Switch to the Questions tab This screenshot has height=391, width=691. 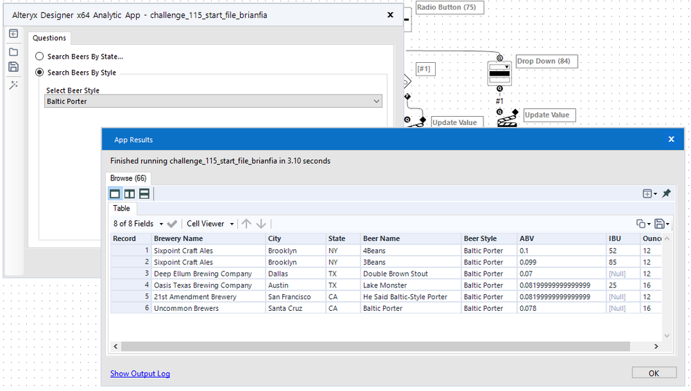click(x=49, y=38)
